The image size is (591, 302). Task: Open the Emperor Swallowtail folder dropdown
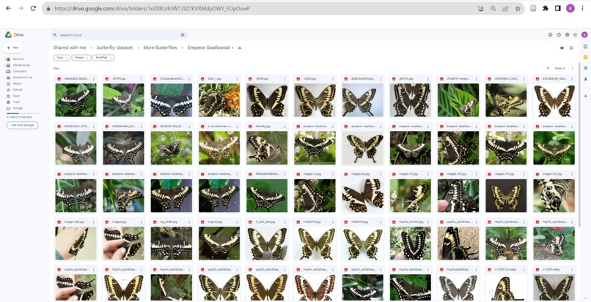click(210, 48)
